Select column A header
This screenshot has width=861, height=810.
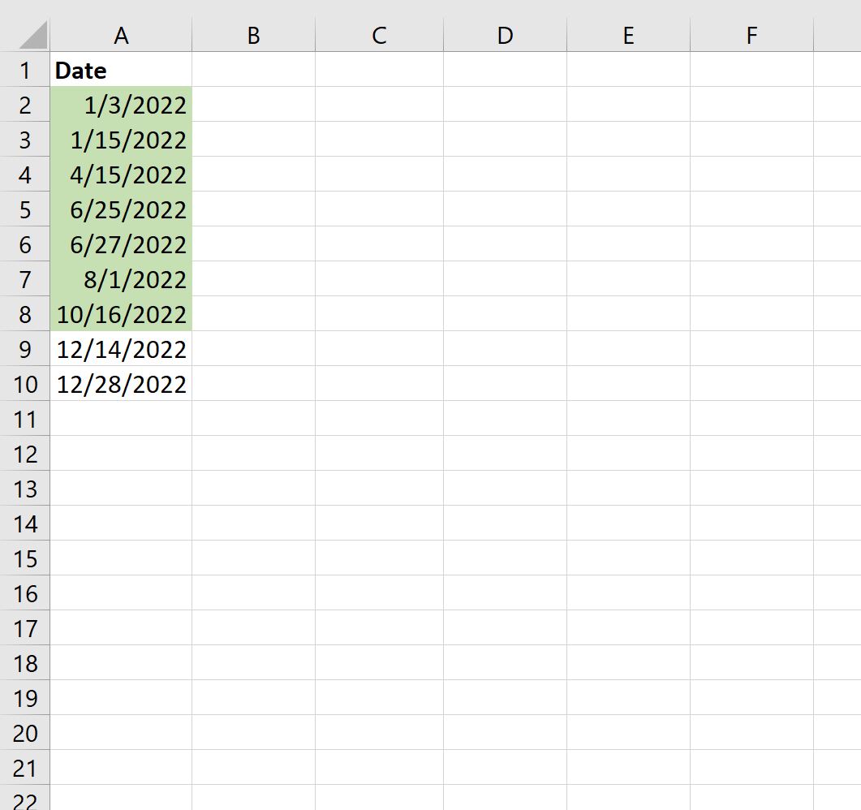tap(121, 35)
